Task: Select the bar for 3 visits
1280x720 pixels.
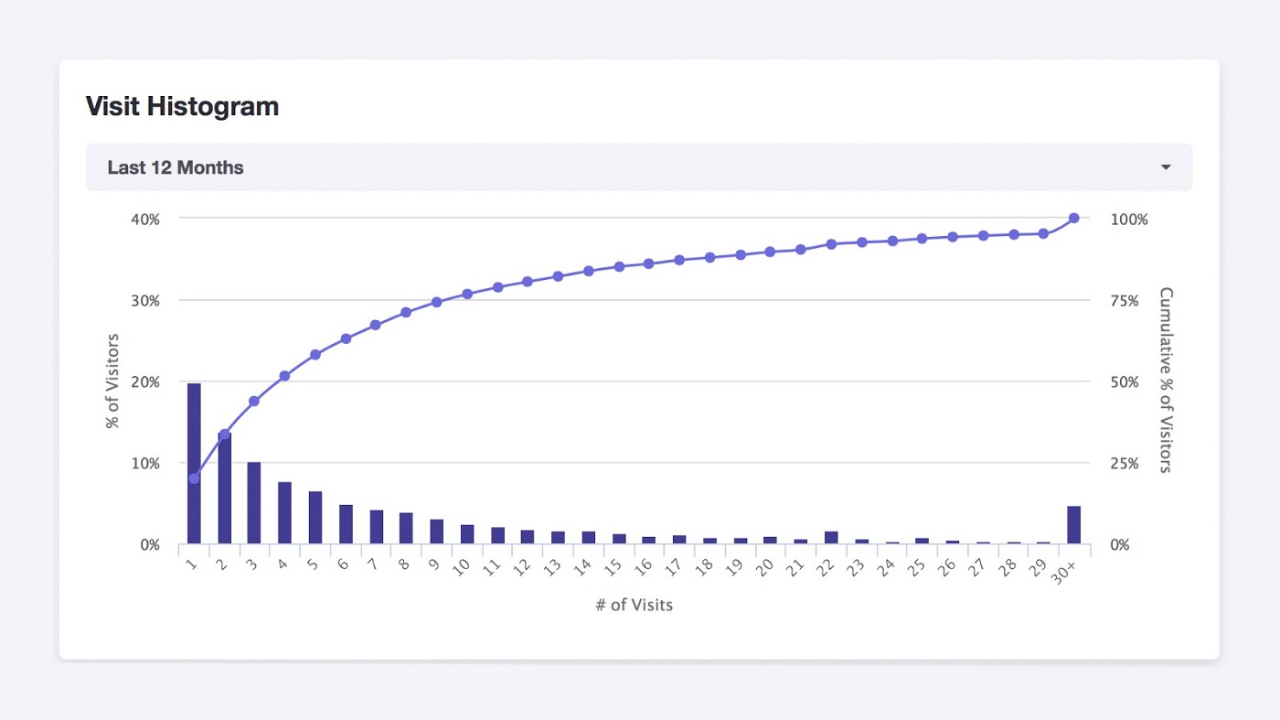Action: (254, 503)
